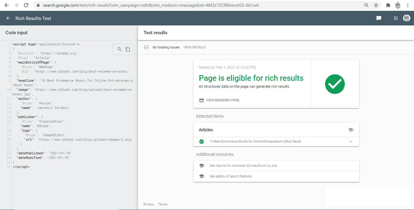This screenshot has width=414, height=210.
Task: Open the Chrome three-dot menu
Action: 408,5
